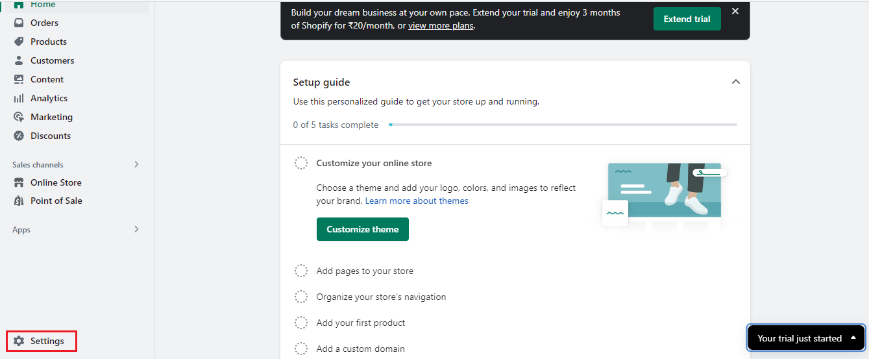Viewport: 869px width, 359px height.
Task: Open the "Learn more about themes" link
Action: 417,201
